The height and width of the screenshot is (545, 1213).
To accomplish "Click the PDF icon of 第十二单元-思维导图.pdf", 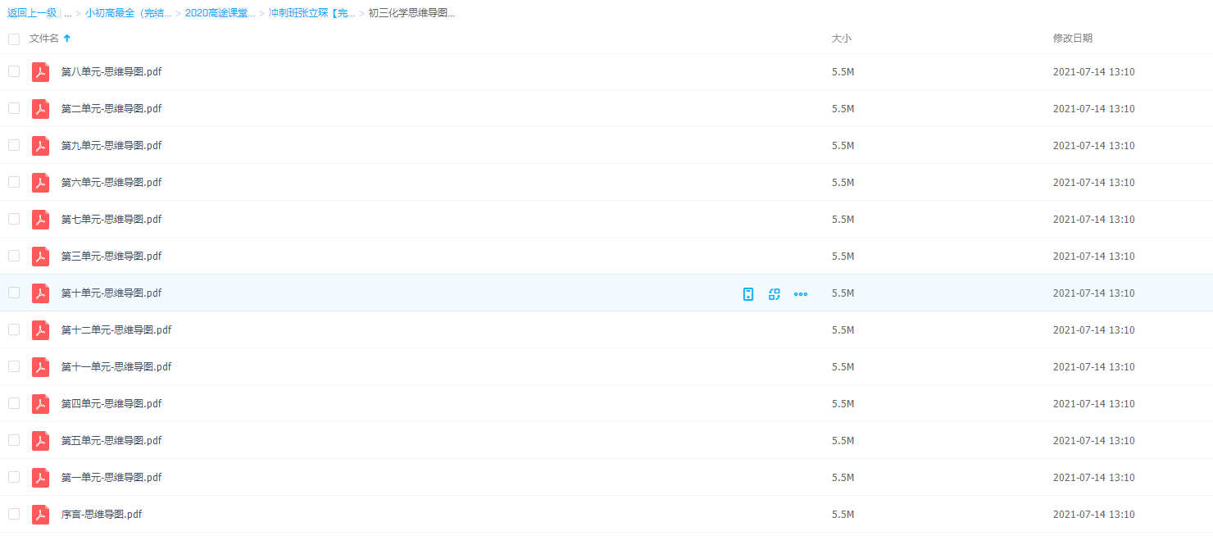I will (40, 330).
